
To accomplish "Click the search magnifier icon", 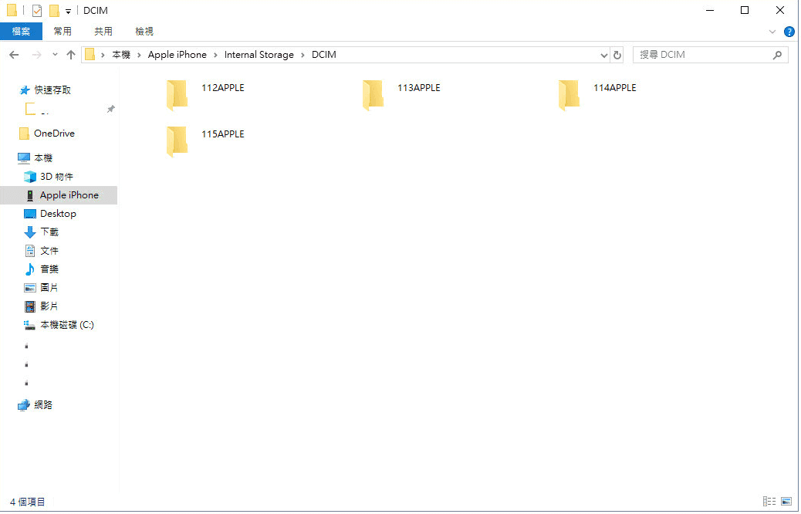I will point(778,55).
